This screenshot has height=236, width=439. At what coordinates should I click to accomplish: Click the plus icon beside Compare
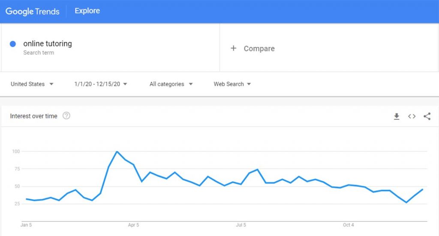point(234,48)
